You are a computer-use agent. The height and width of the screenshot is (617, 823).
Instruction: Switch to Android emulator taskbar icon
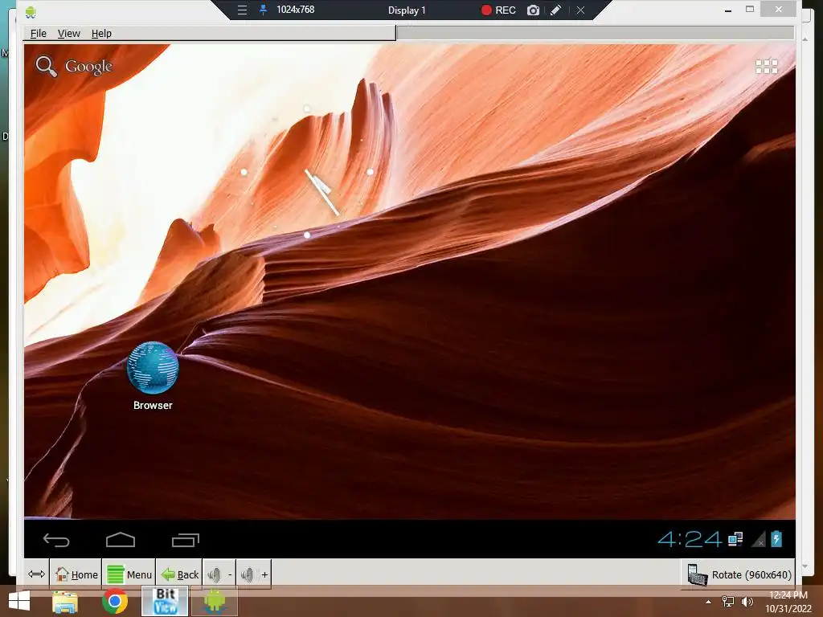tap(215, 601)
